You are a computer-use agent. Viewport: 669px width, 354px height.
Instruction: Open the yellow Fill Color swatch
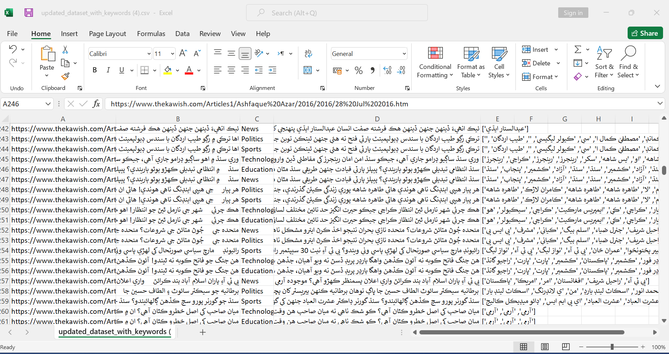coord(168,70)
